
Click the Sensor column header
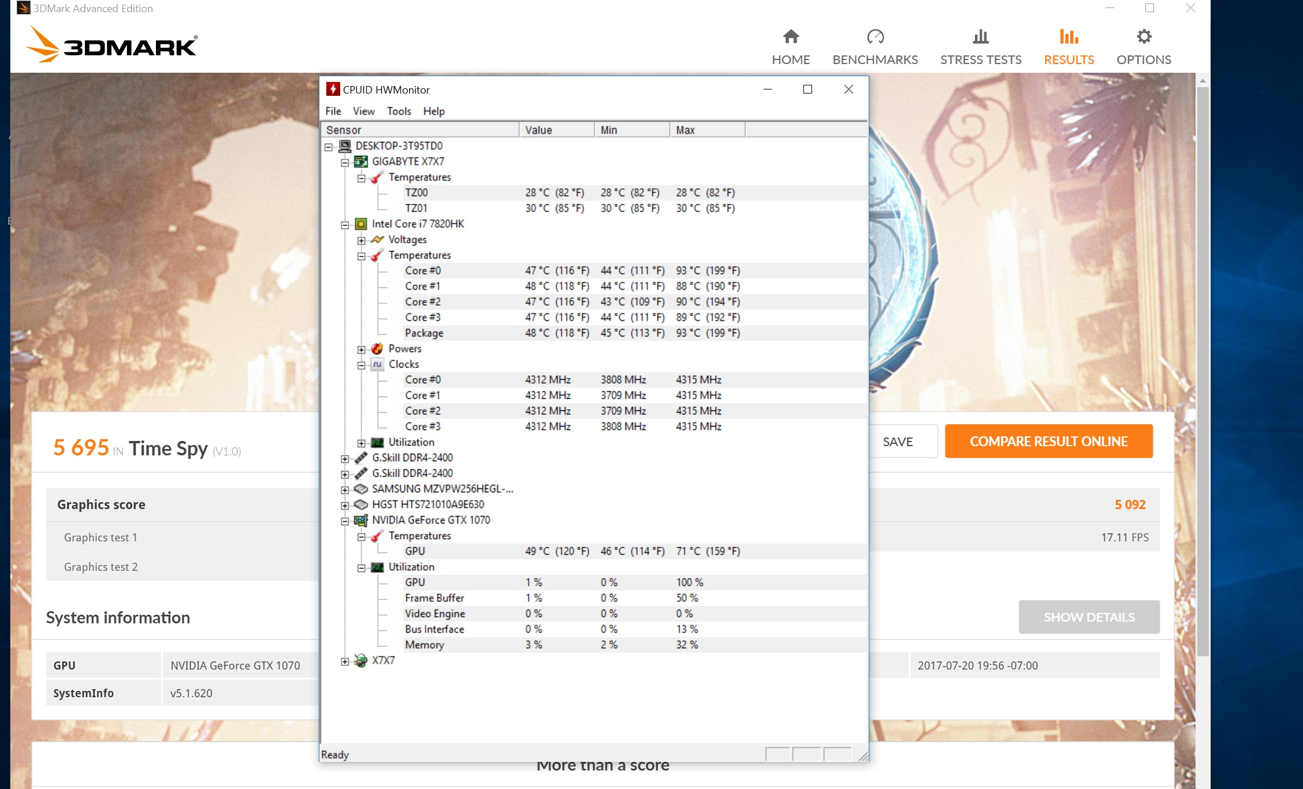coord(420,130)
